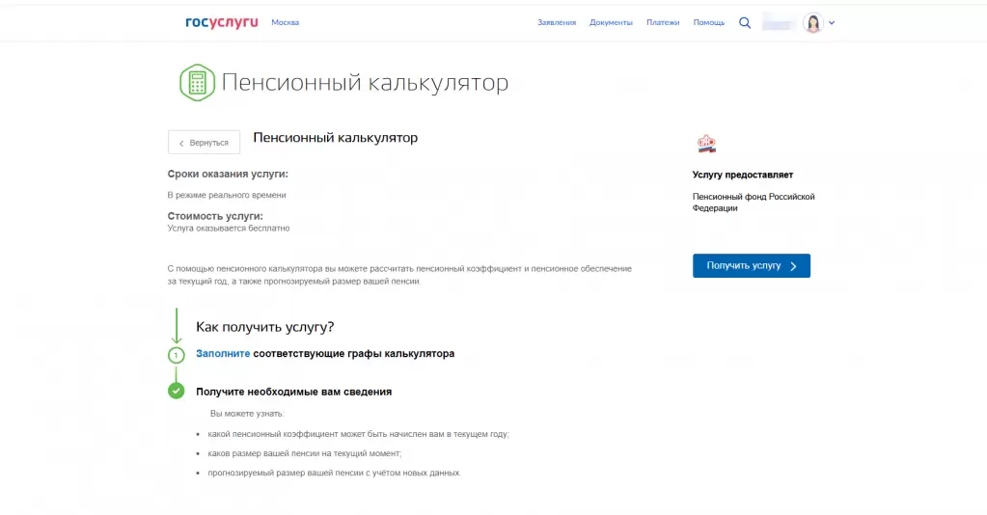Open the Помощь help page
The width and height of the screenshot is (987, 515).
click(708, 22)
